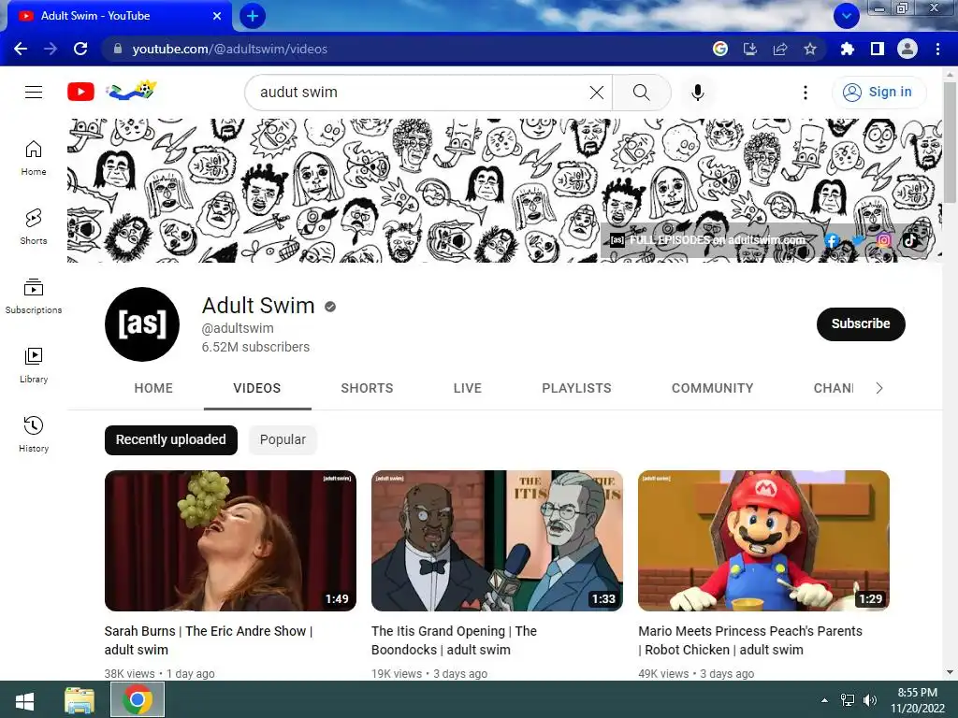The width and height of the screenshot is (958, 718).
Task: Open the Google icon in address bar
Action: click(720, 49)
